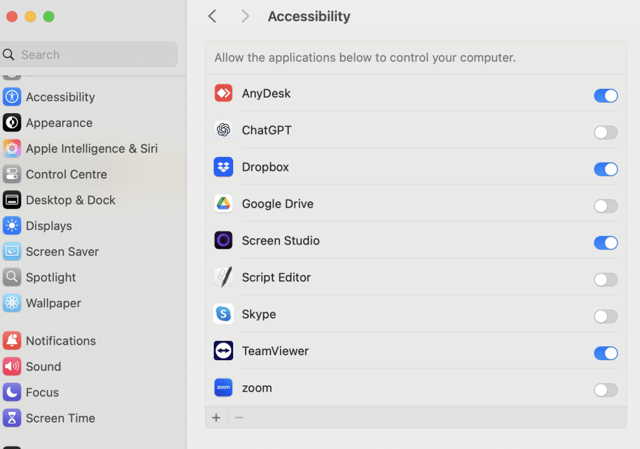Click the Wallpaper sidebar icon

point(12,303)
